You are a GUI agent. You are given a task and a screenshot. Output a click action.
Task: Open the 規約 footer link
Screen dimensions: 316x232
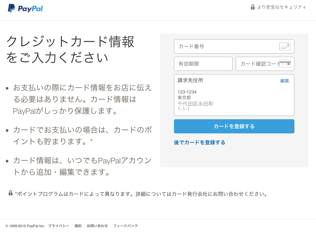[x=78, y=226]
